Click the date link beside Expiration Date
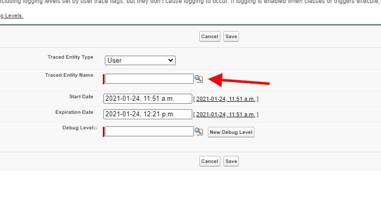 (x=226, y=114)
